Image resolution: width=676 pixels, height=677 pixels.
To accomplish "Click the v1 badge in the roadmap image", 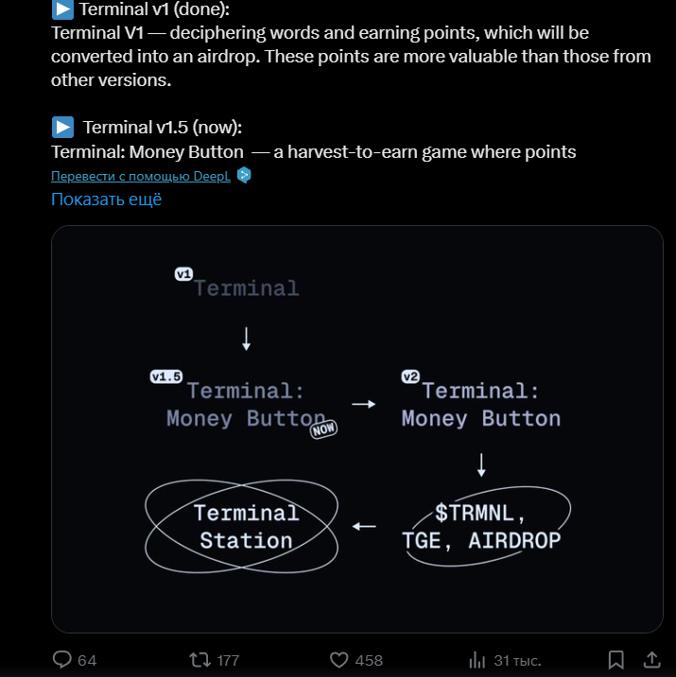I will (x=183, y=274).
